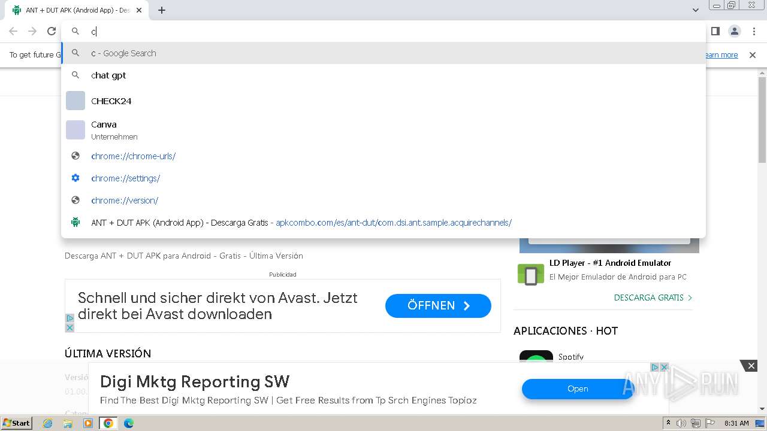Open the media player taskbar icon
Viewport: 767px width, 431px height.
click(88, 423)
